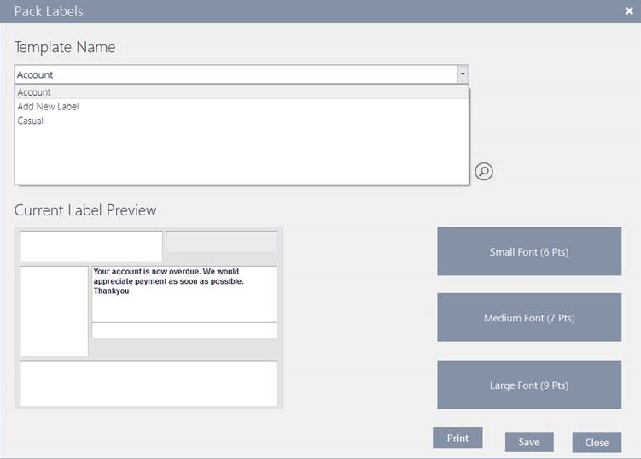Image resolution: width=641 pixels, height=459 pixels.
Task: Select Account from the template list
Action: coord(34,92)
